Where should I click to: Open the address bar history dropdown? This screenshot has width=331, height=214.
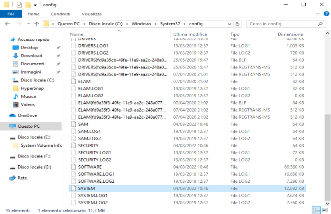pos(230,24)
